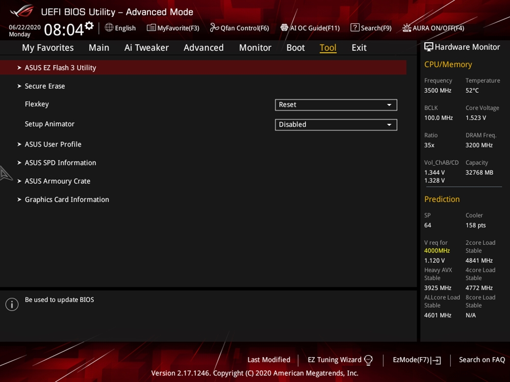Expand ASUS User Profile submenu
This screenshot has width=510, height=382.
pyautogui.click(x=53, y=144)
